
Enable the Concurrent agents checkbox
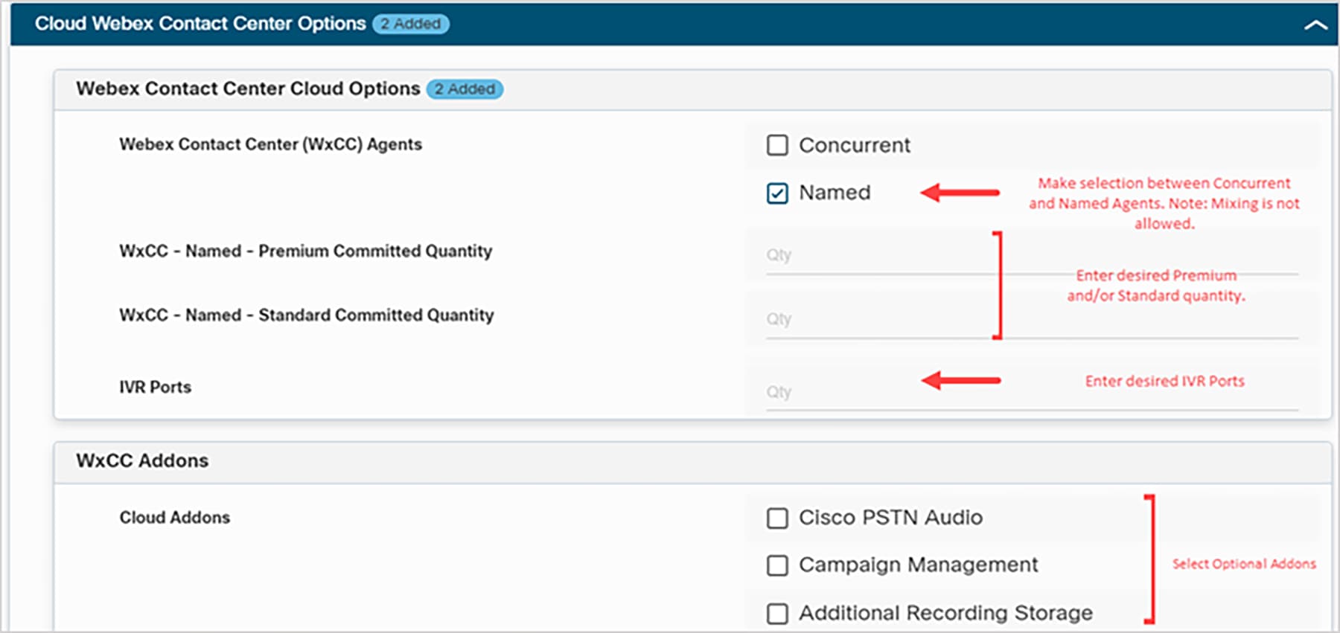pos(777,145)
